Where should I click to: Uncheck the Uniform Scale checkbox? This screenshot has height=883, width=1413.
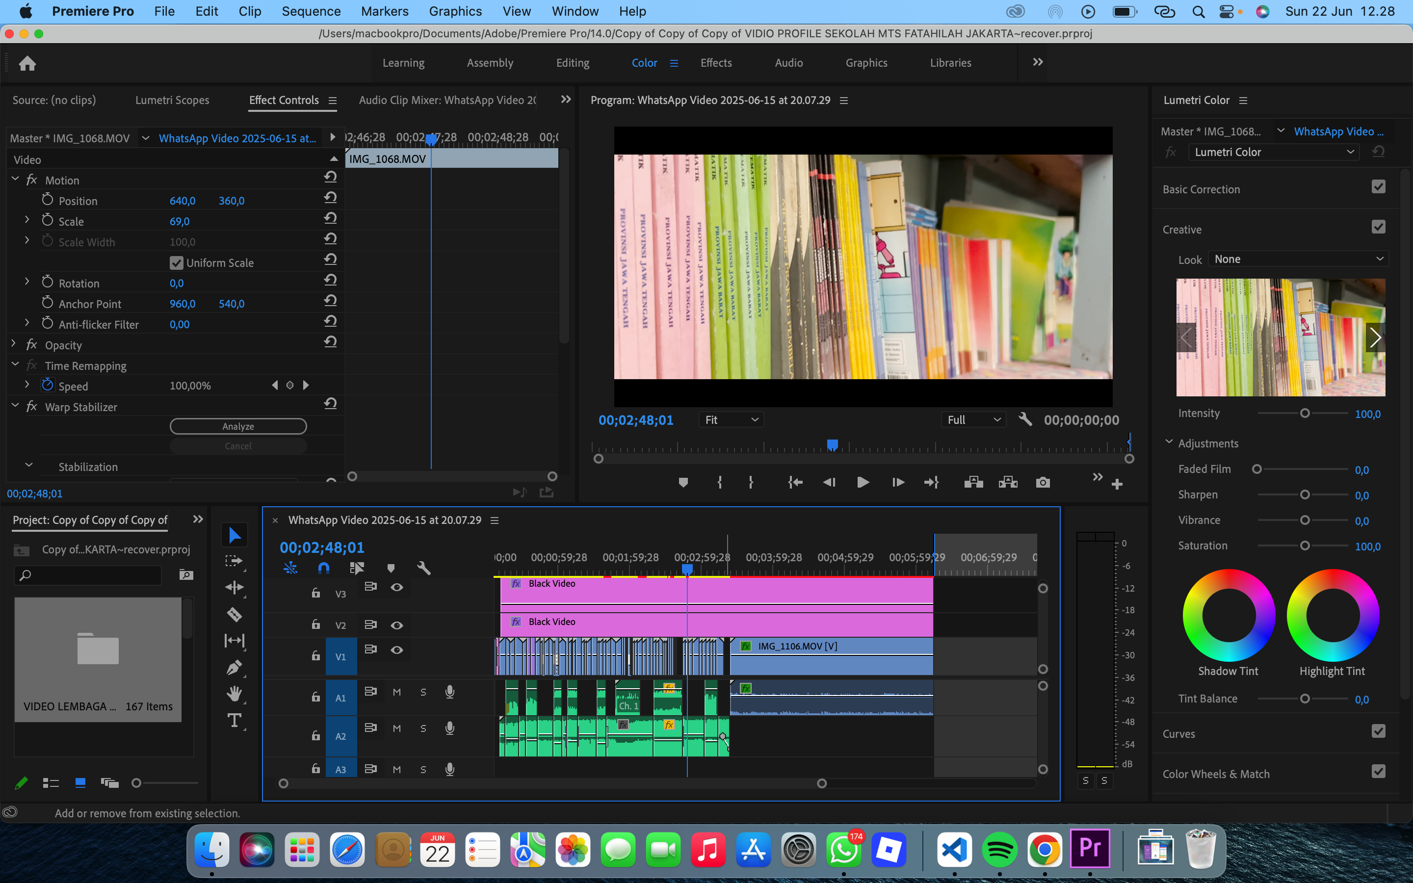point(176,263)
